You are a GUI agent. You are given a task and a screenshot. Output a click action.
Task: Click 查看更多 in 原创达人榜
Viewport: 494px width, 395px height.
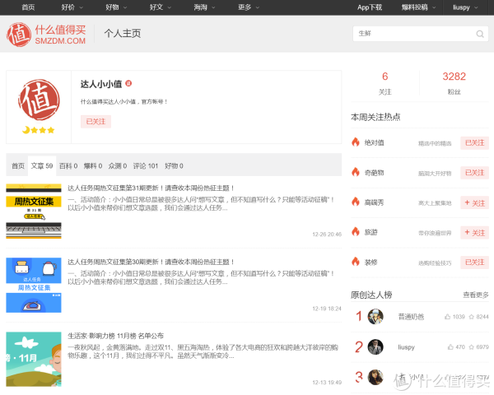[x=476, y=295]
